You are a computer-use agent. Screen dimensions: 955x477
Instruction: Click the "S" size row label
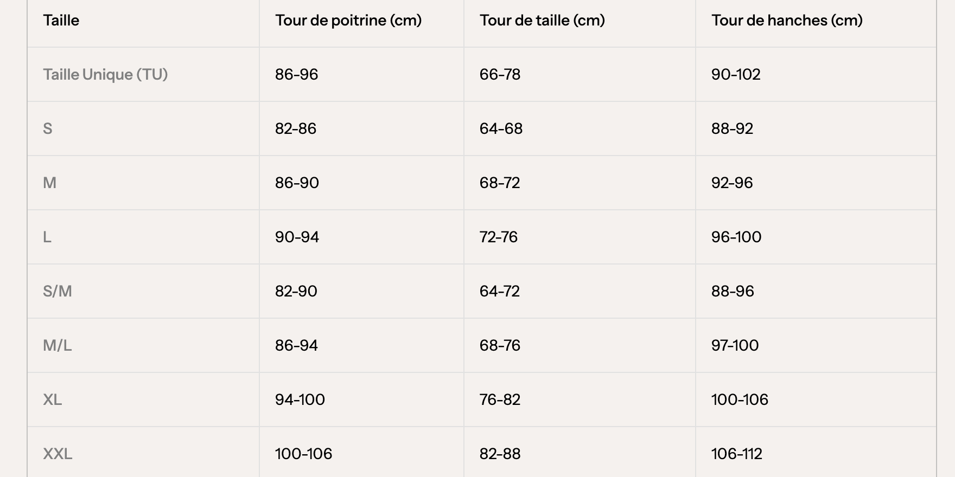pos(48,128)
